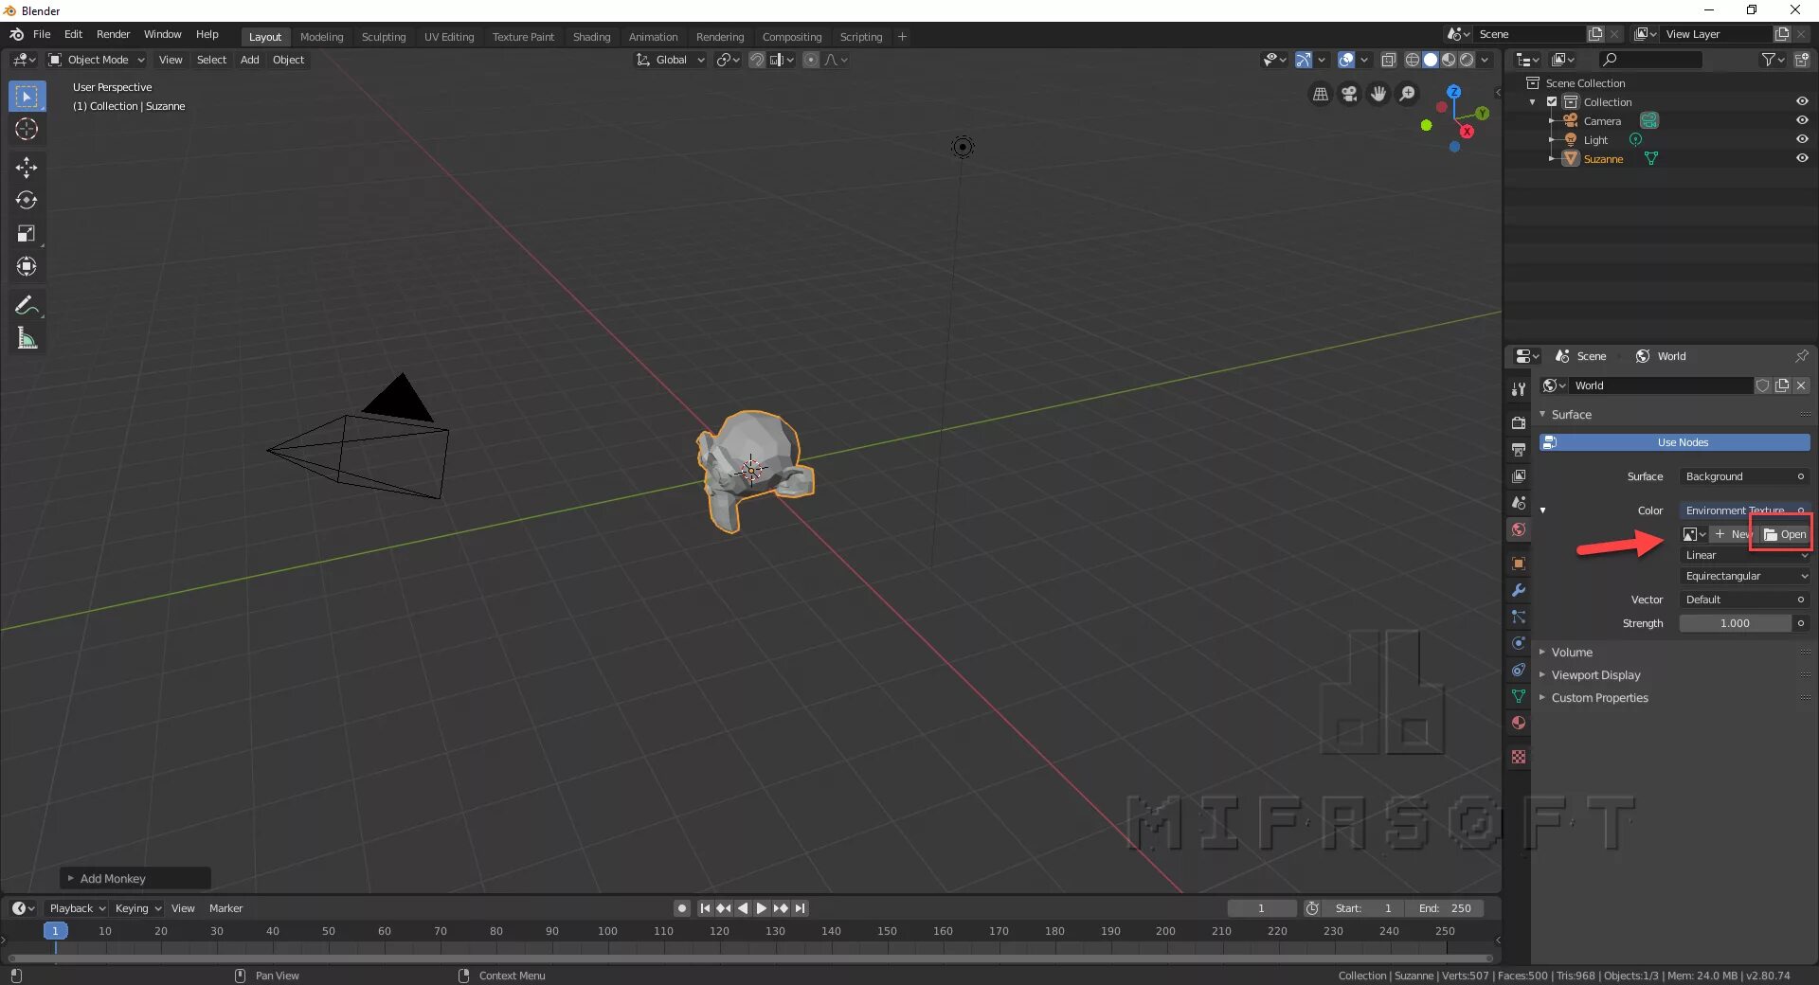1819x985 pixels.
Task: Toggle proportional editing
Action: pyautogui.click(x=811, y=60)
